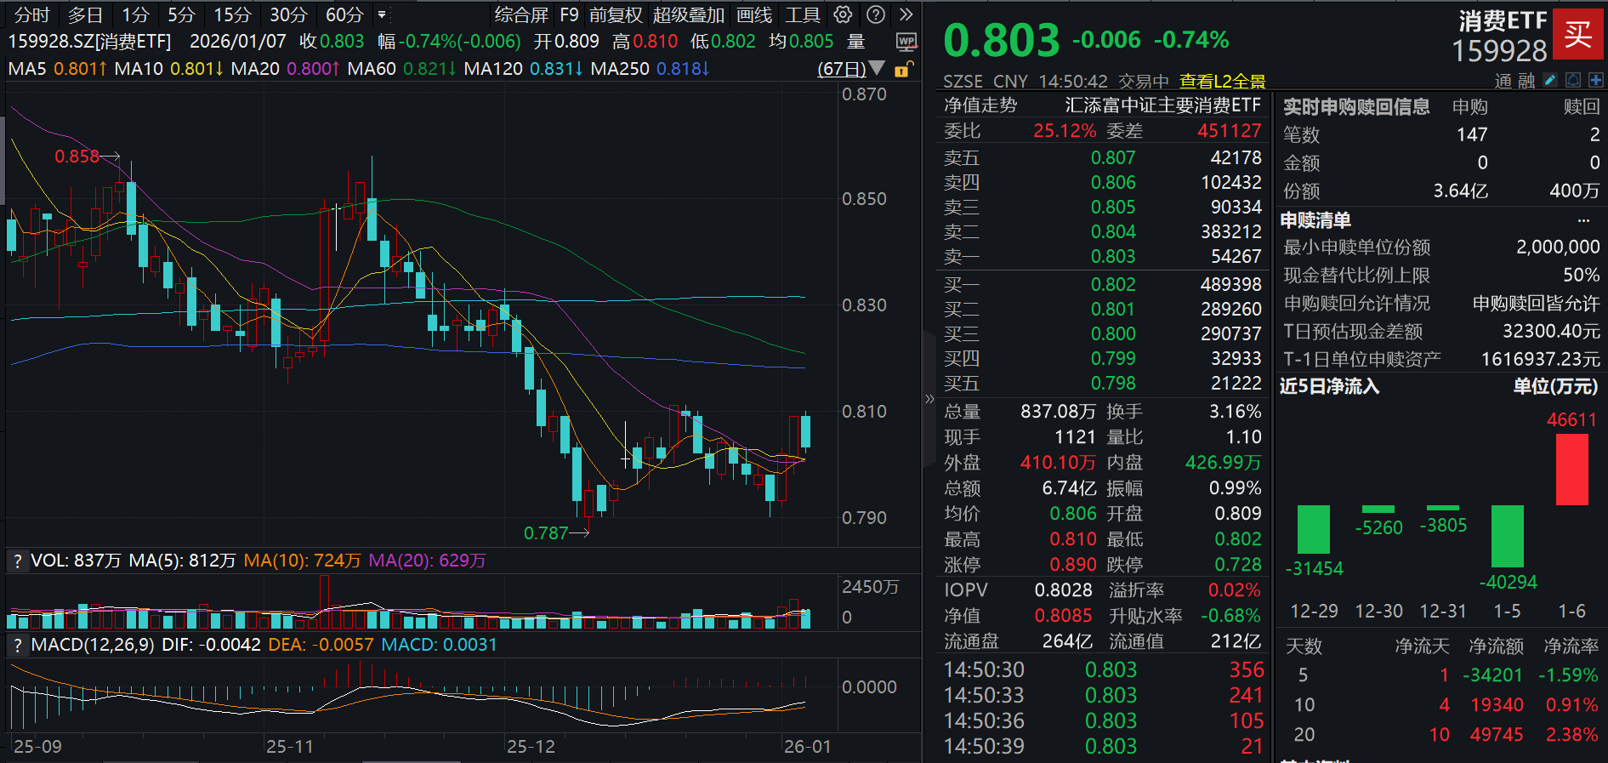Open more time periods dropdown after 60分
The height and width of the screenshot is (763, 1608).
click(382, 15)
